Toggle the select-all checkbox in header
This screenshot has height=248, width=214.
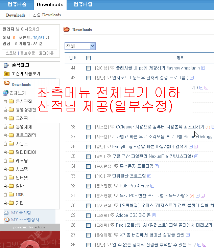click(x=88, y=58)
